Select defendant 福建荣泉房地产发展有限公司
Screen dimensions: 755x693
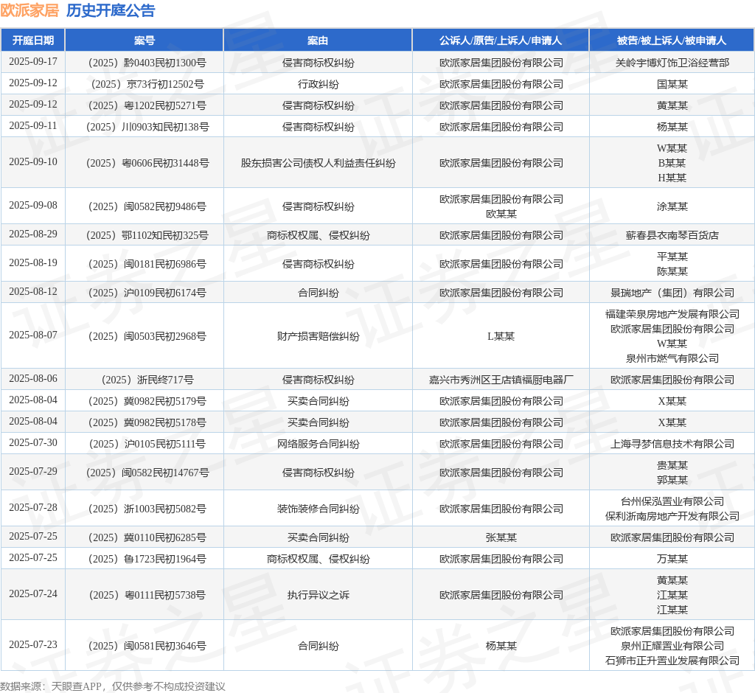click(x=672, y=315)
